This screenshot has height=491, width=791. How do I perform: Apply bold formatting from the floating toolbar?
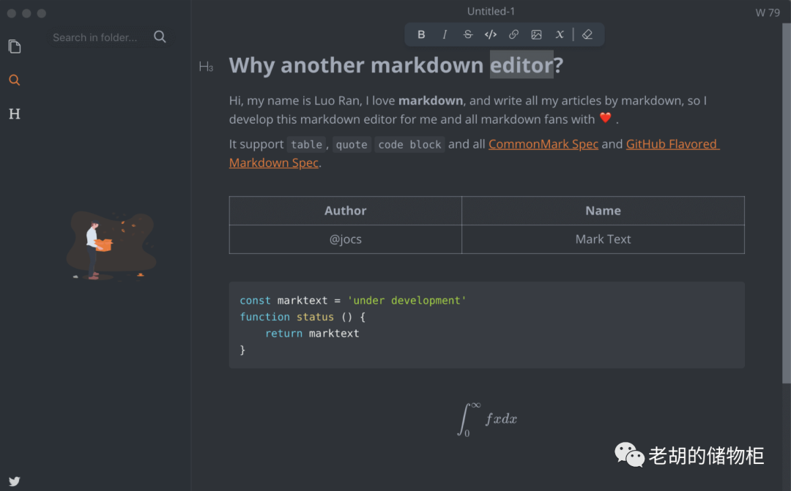(x=421, y=35)
